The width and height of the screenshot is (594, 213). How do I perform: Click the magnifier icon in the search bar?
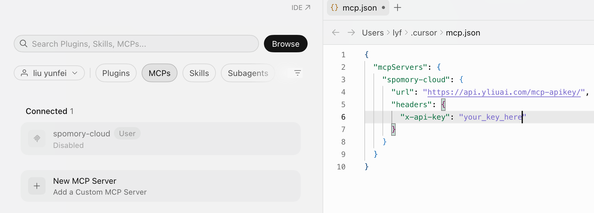pos(24,44)
